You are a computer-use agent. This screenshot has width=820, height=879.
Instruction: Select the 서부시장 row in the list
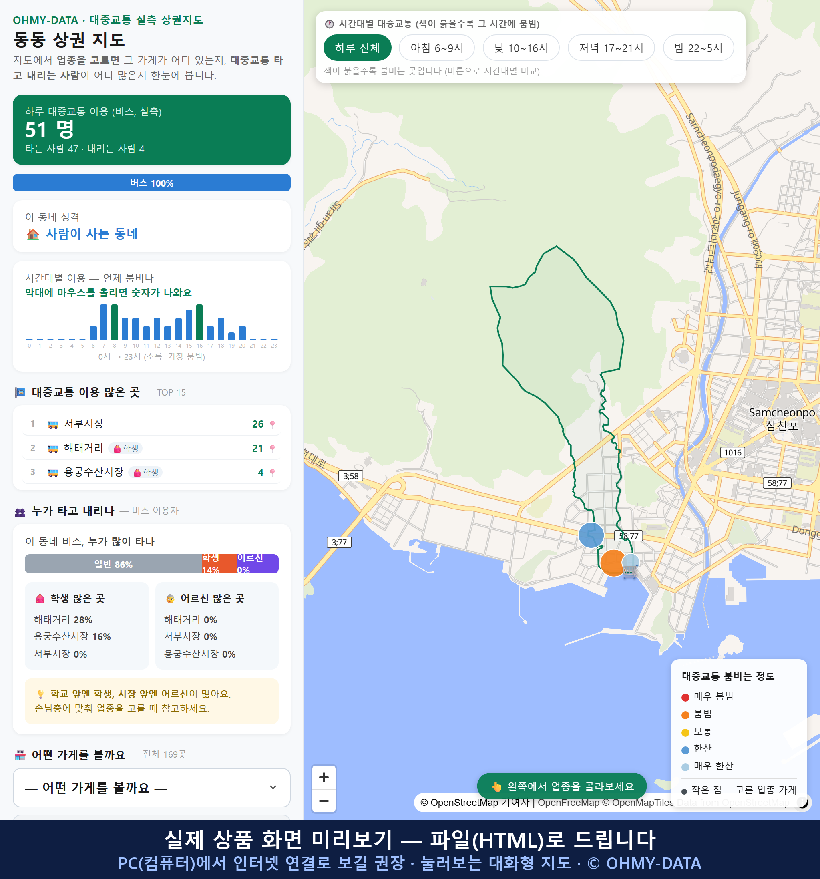(152, 424)
